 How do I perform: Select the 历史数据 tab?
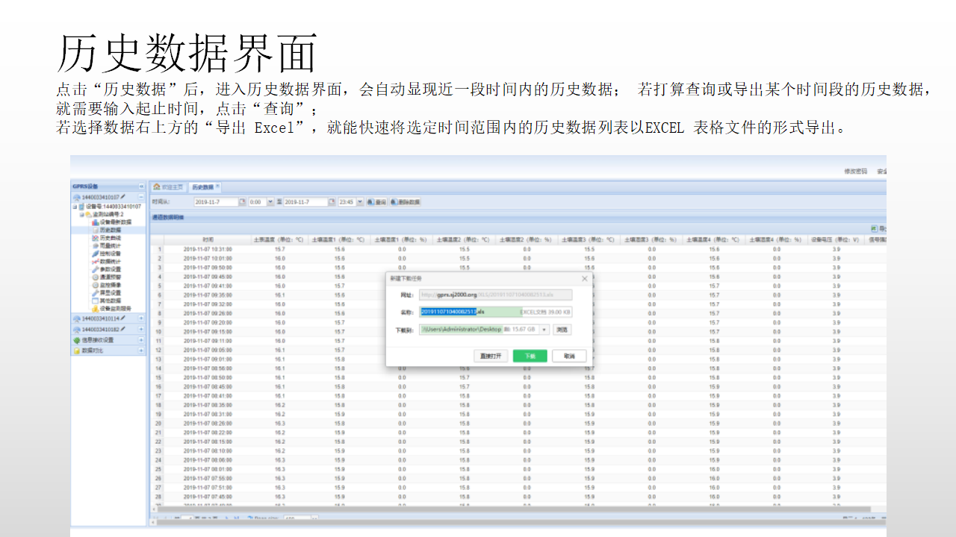pyautogui.click(x=202, y=187)
